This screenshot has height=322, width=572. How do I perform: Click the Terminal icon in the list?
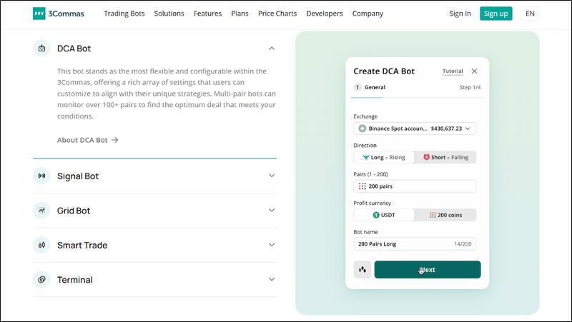click(41, 280)
